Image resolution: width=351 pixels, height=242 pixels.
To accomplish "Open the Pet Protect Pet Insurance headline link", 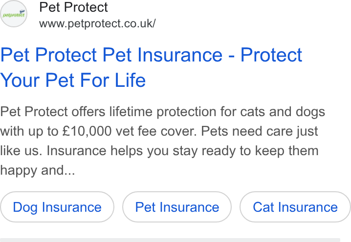I will pyautogui.click(x=151, y=67).
